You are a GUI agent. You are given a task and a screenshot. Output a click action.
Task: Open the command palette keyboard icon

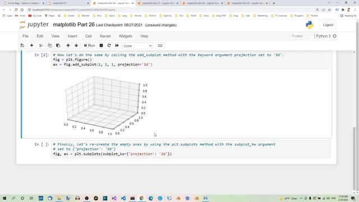[x=160, y=45]
